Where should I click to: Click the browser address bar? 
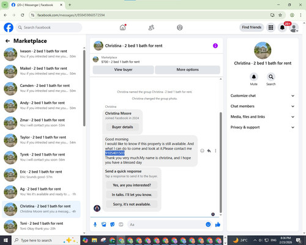point(151,15)
